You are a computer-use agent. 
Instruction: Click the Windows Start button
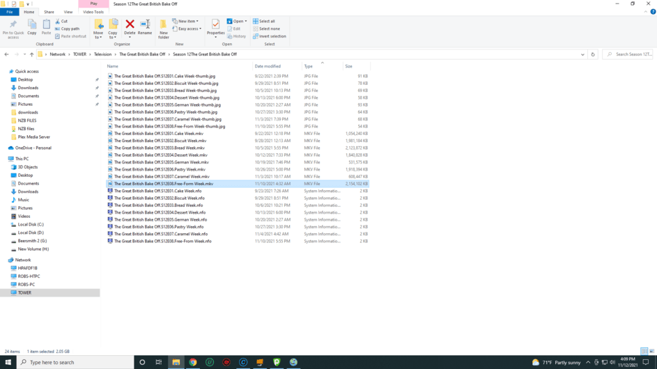point(8,362)
